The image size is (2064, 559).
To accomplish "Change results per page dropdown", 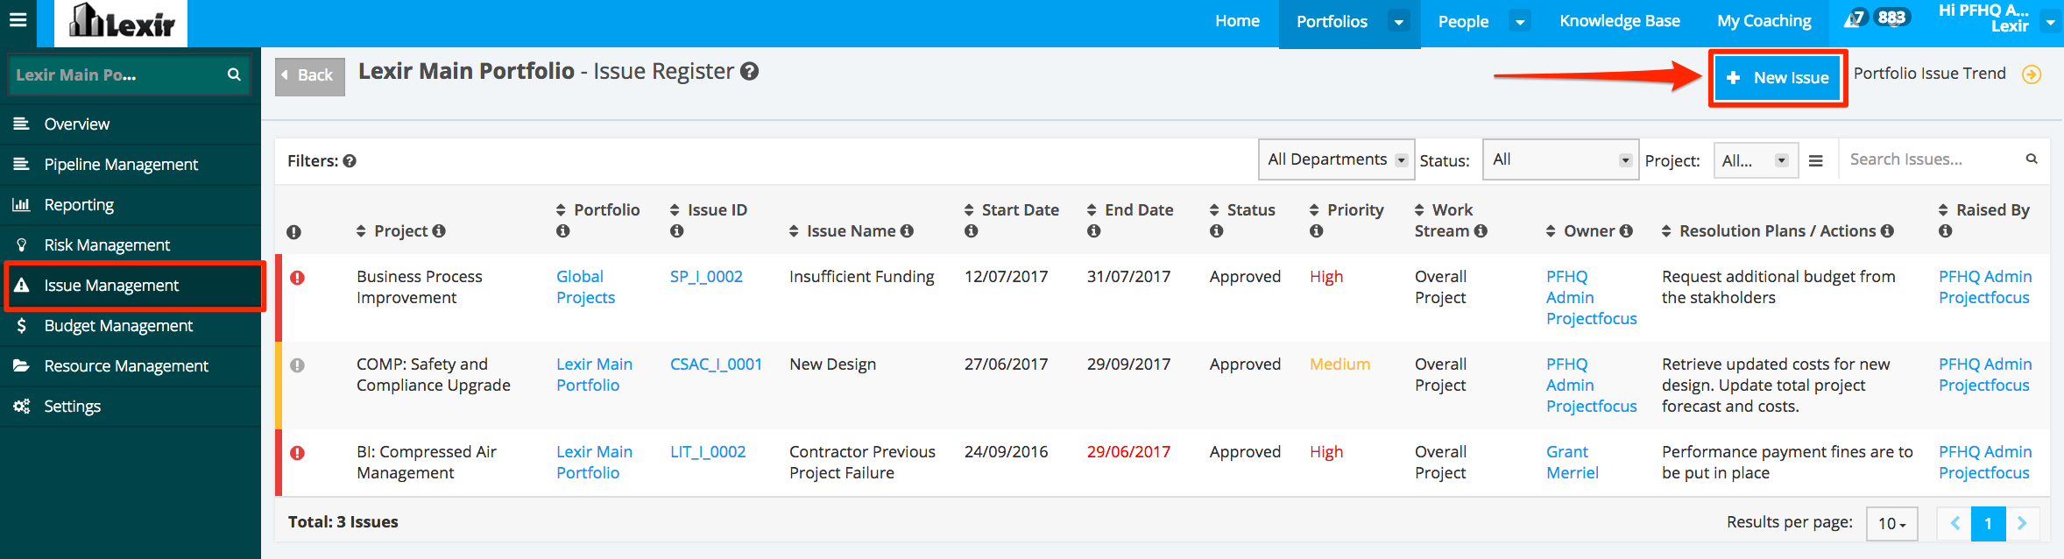I will coord(1891,523).
